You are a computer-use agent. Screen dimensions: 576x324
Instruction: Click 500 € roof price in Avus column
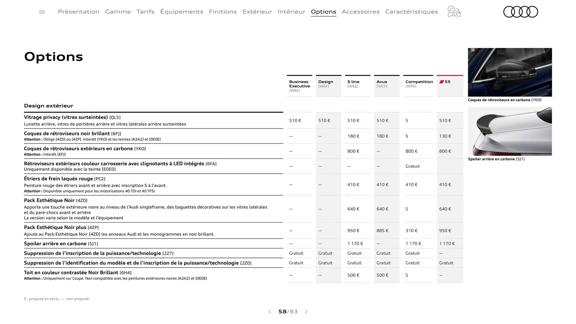[382, 275]
